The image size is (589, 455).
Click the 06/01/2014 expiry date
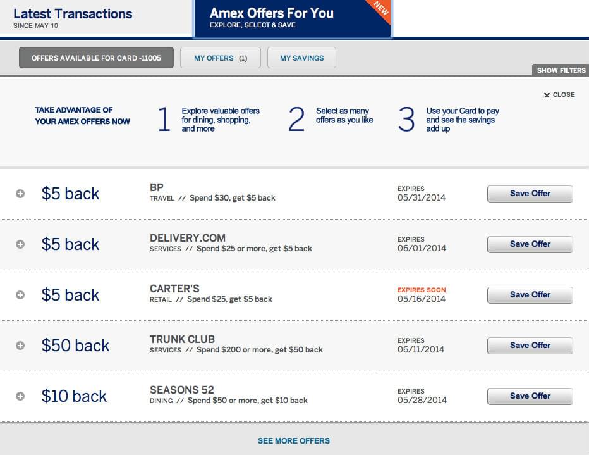coord(422,248)
